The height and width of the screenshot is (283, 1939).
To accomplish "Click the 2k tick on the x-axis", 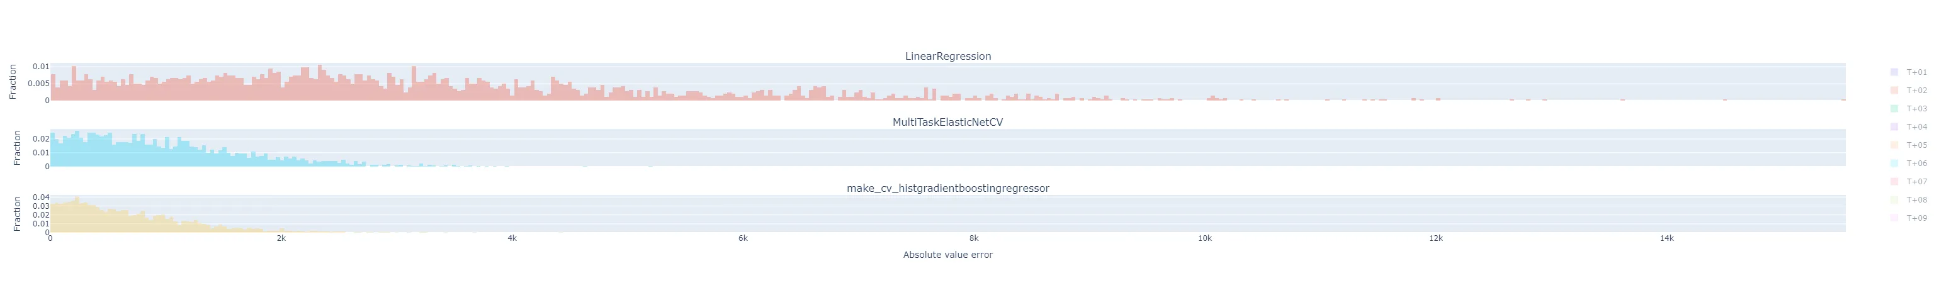I will coord(281,238).
